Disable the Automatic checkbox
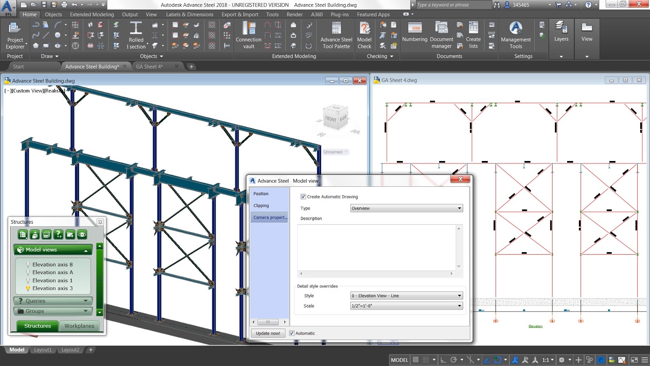 click(x=292, y=333)
